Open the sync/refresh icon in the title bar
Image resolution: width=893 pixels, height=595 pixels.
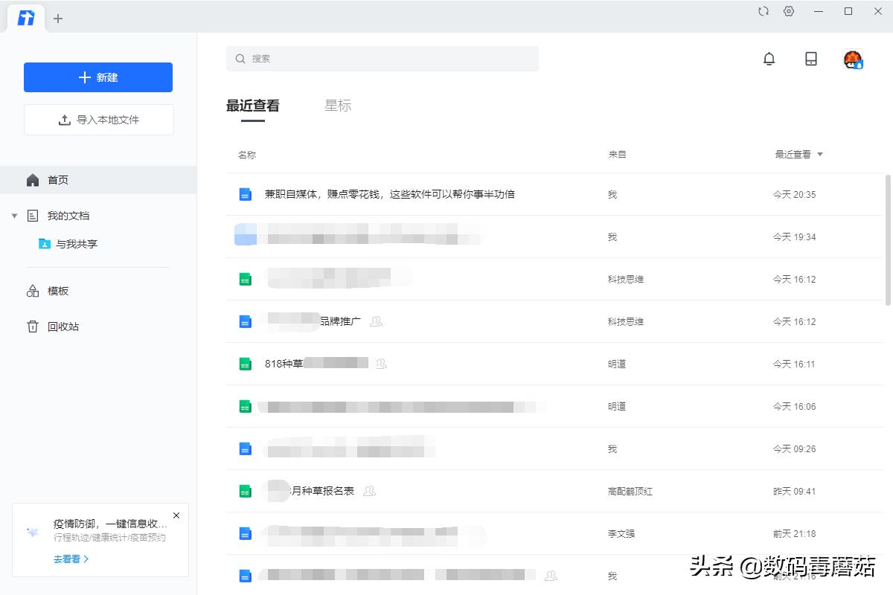[x=764, y=11]
